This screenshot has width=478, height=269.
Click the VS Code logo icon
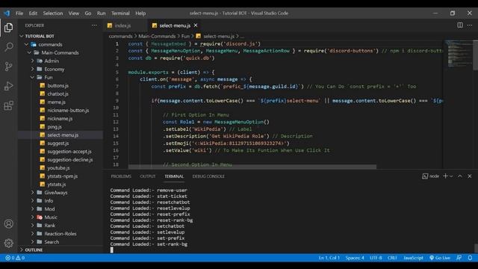coord(7,13)
